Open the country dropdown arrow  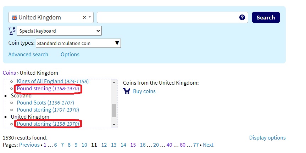point(90,17)
